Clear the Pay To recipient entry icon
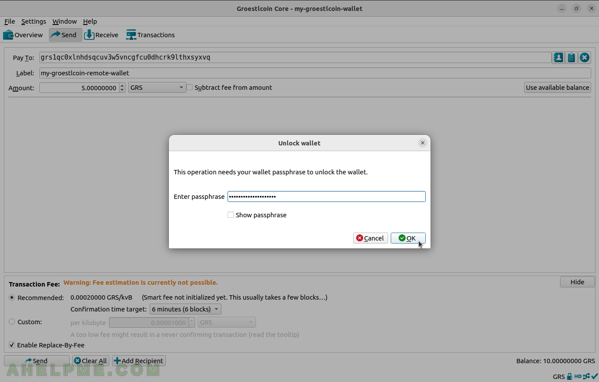 (585, 57)
